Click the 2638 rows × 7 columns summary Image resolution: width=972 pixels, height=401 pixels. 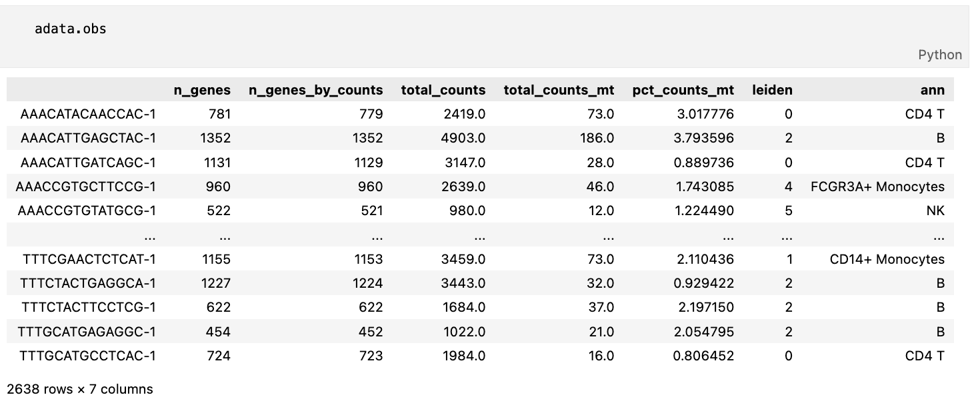click(79, 389)
